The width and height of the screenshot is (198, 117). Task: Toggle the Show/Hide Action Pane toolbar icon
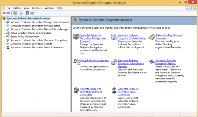(x=32, y=13)
